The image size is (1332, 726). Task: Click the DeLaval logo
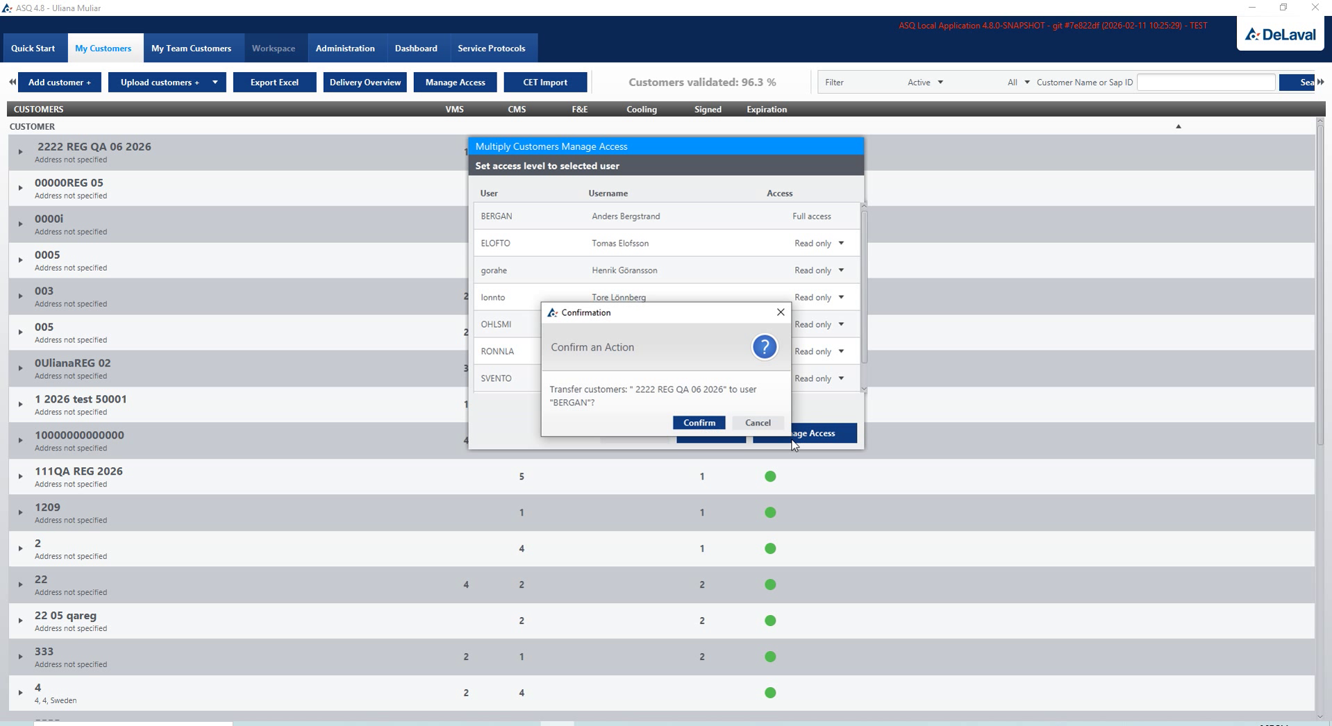pos(1280,34)
